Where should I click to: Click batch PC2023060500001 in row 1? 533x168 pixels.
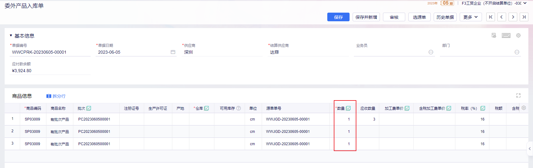tap(94, 119)
